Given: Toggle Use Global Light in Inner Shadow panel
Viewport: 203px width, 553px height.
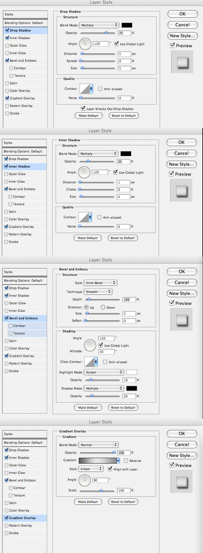Looking at the screenshot, I should pos(115,172).
